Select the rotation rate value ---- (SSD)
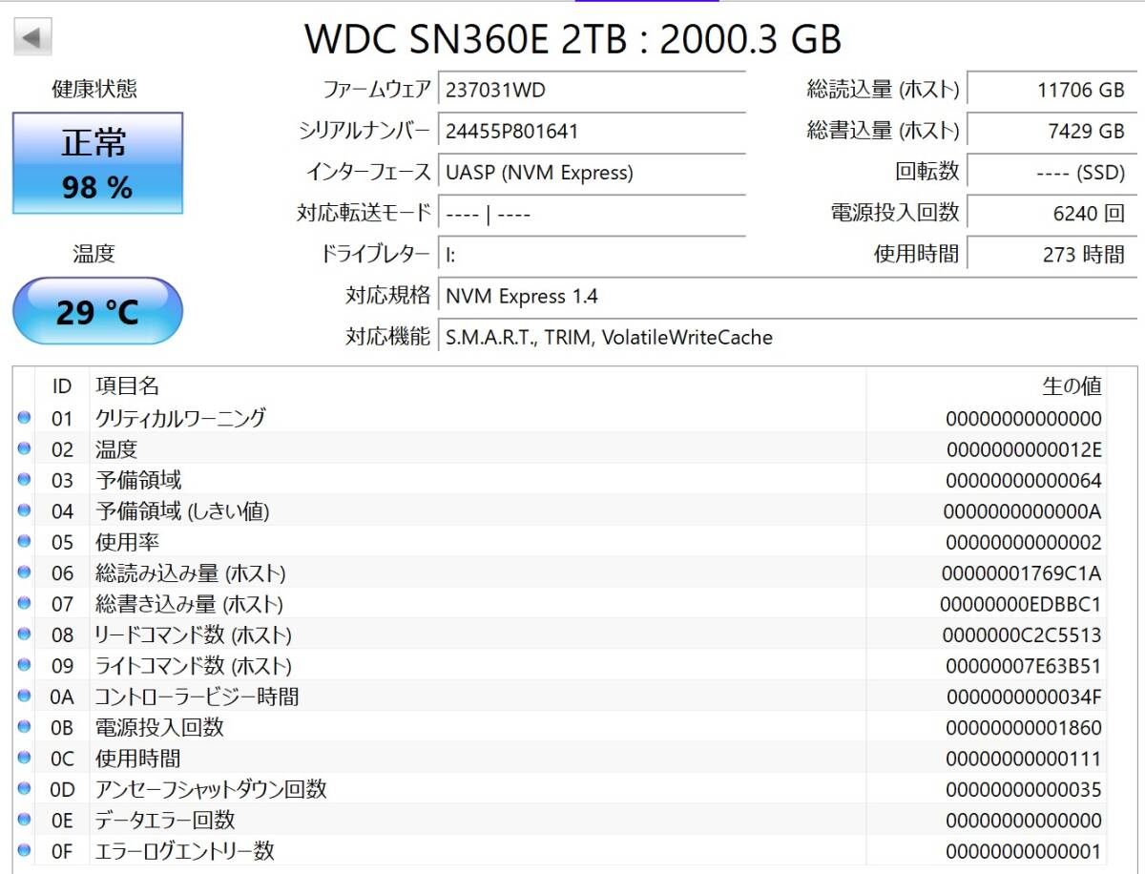This screenshot has width=1145, height=874. [x=1051, y=173]
